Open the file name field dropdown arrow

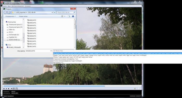[x=51, y=51]
